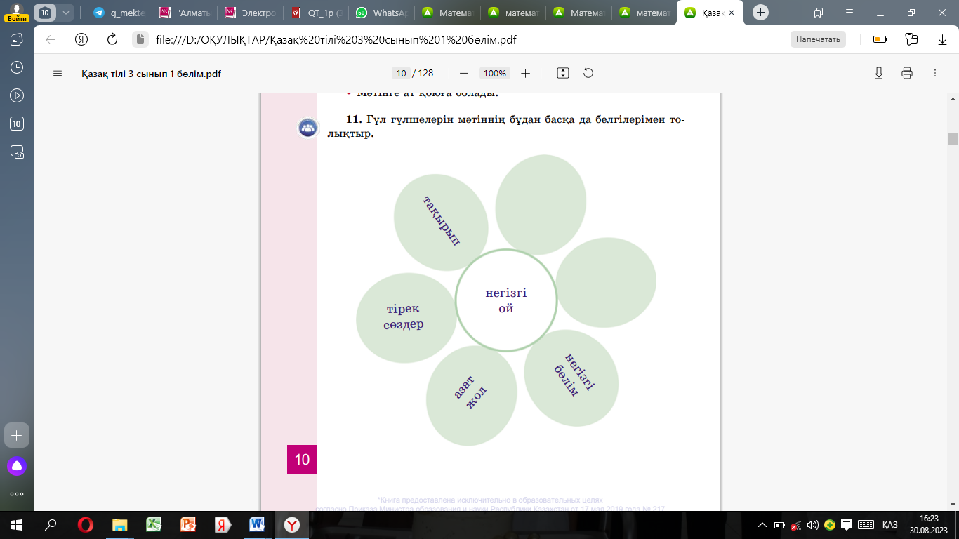Open the Windows Start menu
The height and width of the screenshot is (539, 959).
pos(17,524)
